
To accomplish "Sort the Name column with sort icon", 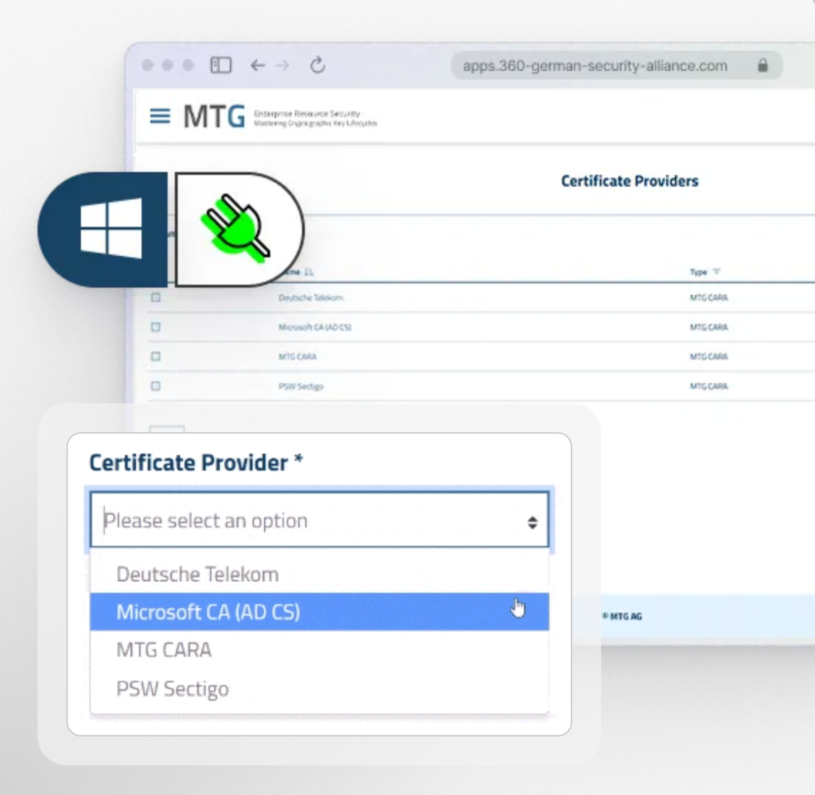I will point(309,272).
